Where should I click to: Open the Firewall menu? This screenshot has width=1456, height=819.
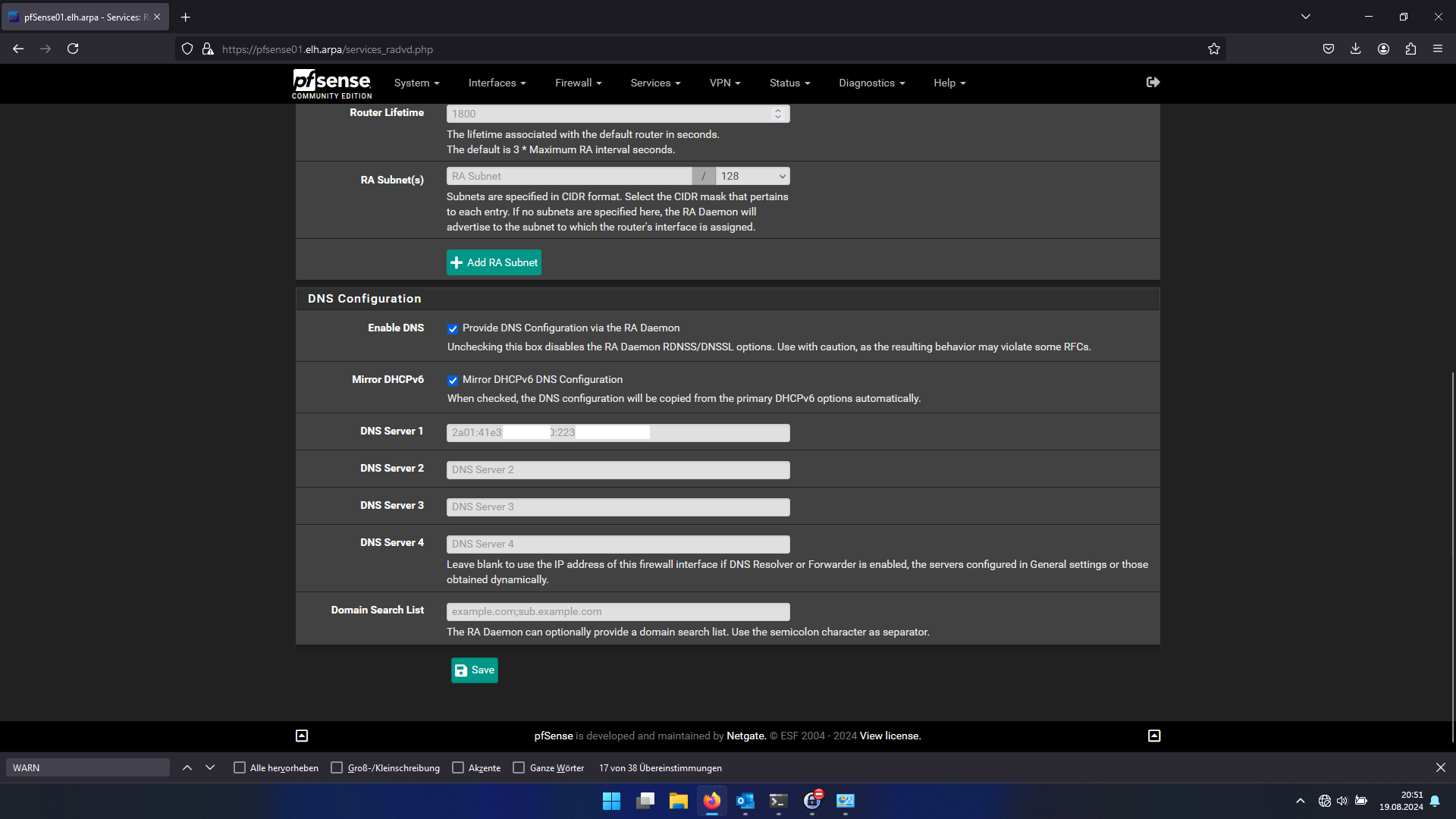point(578,83)
